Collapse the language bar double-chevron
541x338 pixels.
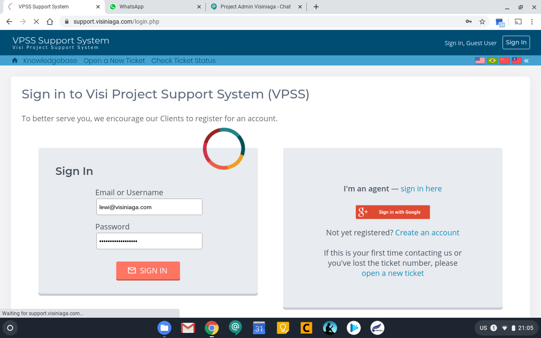(527, 60)
